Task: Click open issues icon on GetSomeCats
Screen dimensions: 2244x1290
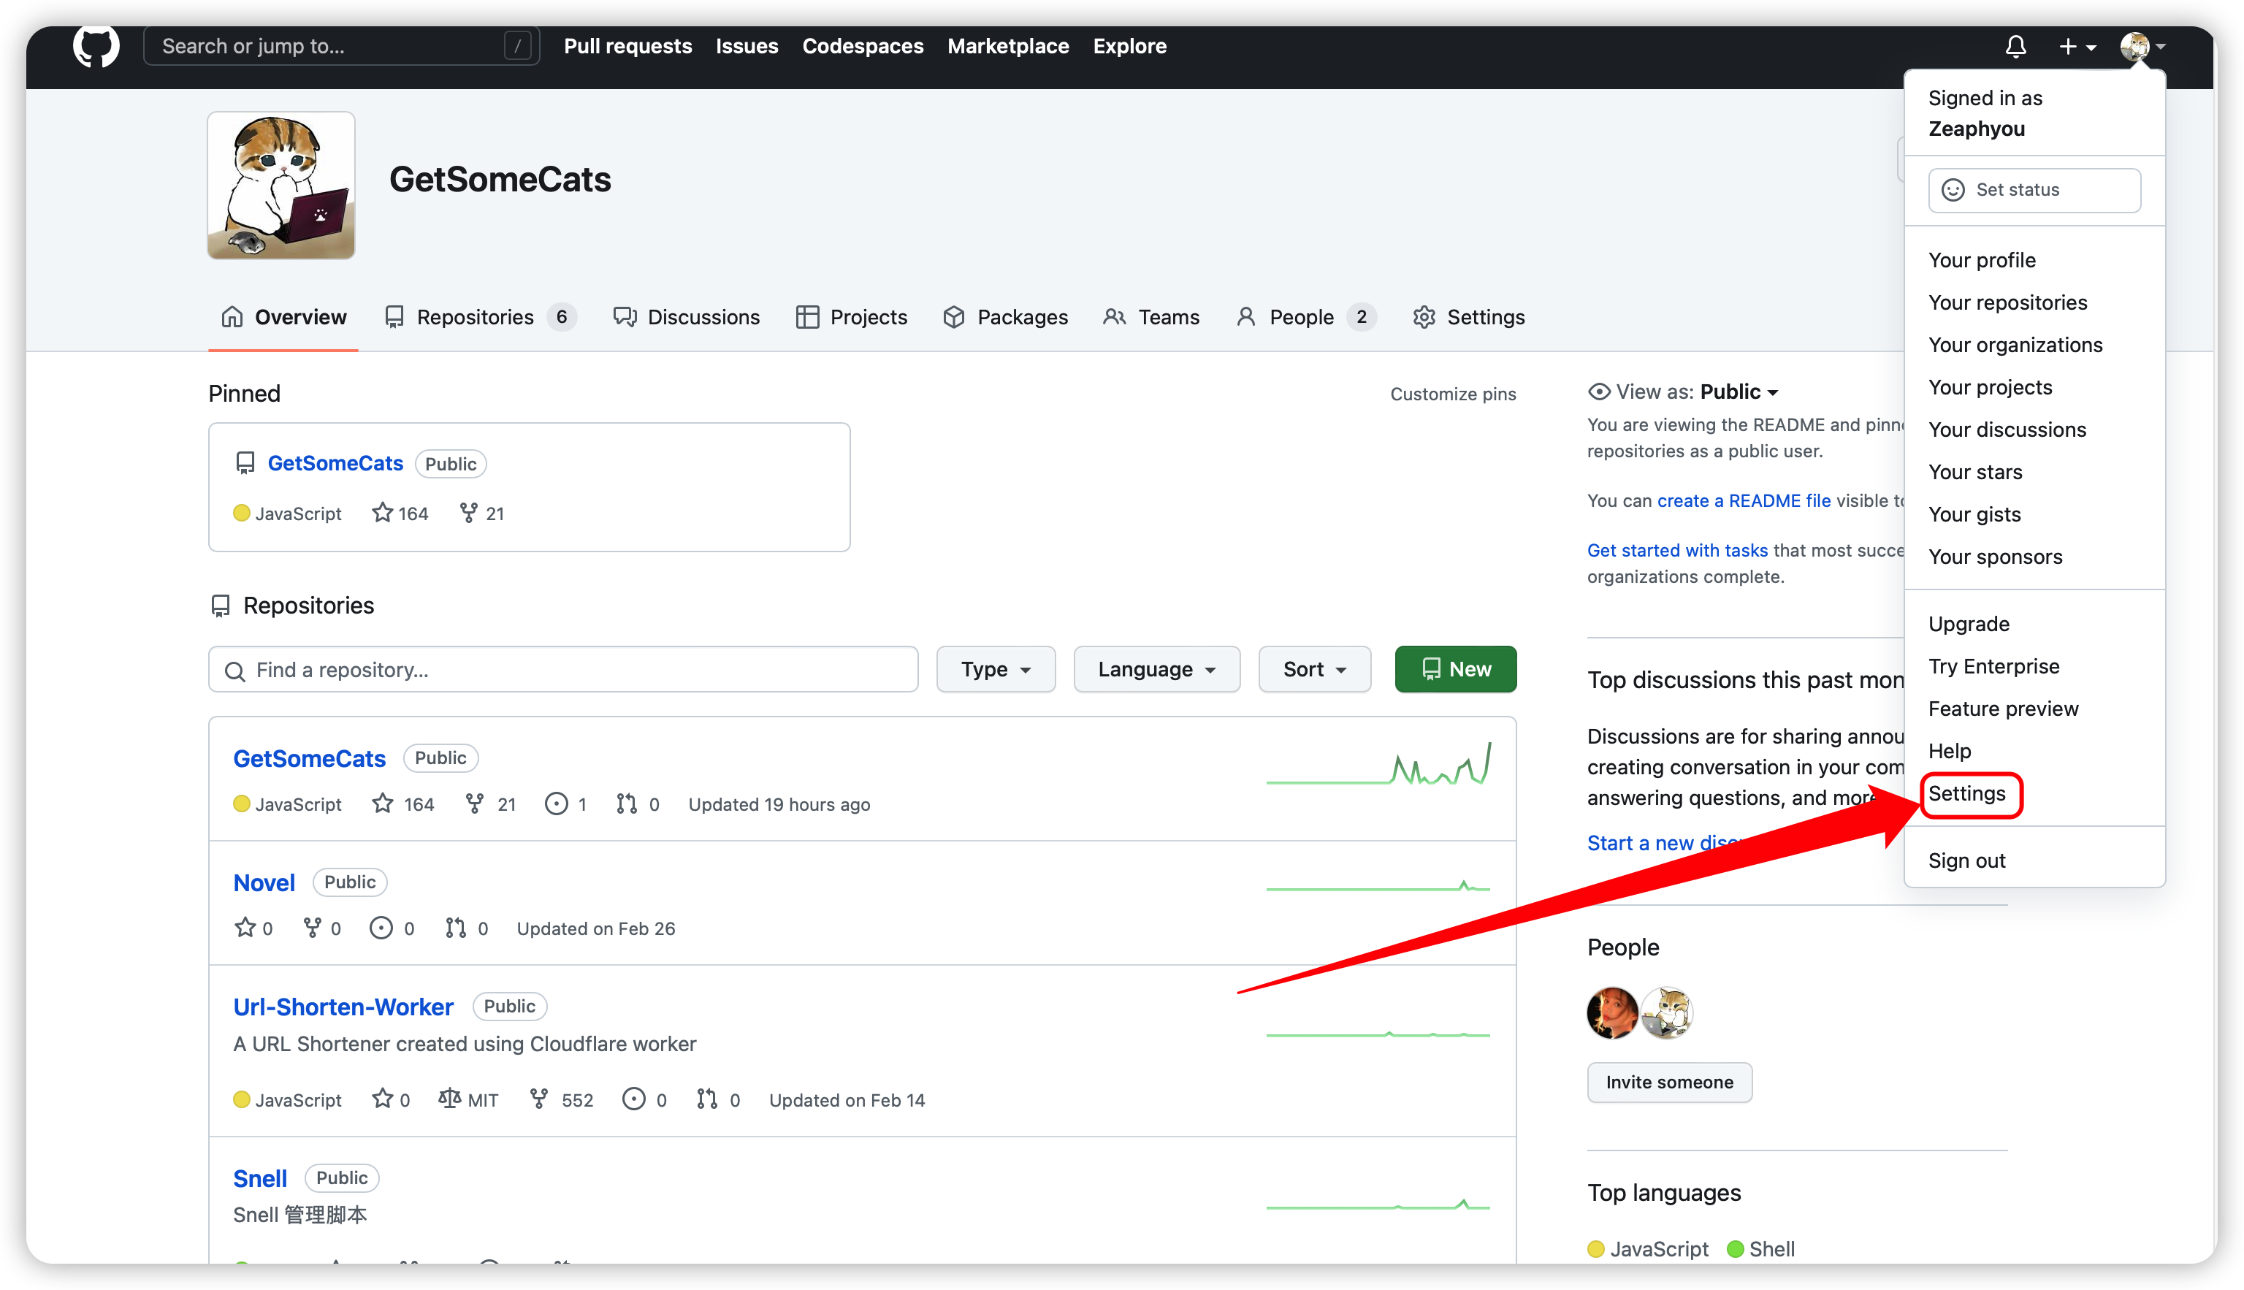Action: pos(557,804)
